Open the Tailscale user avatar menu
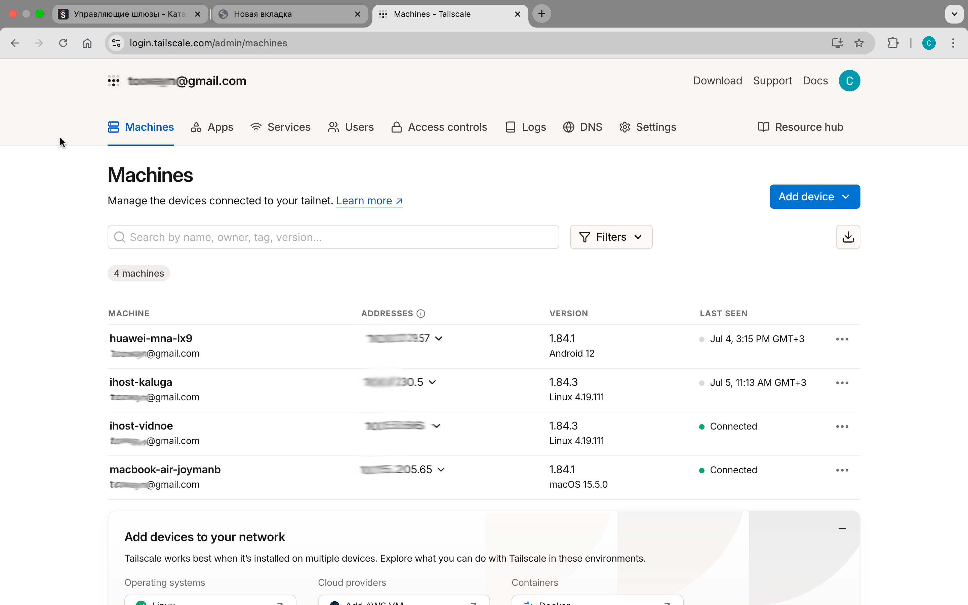 click(849, 81)
